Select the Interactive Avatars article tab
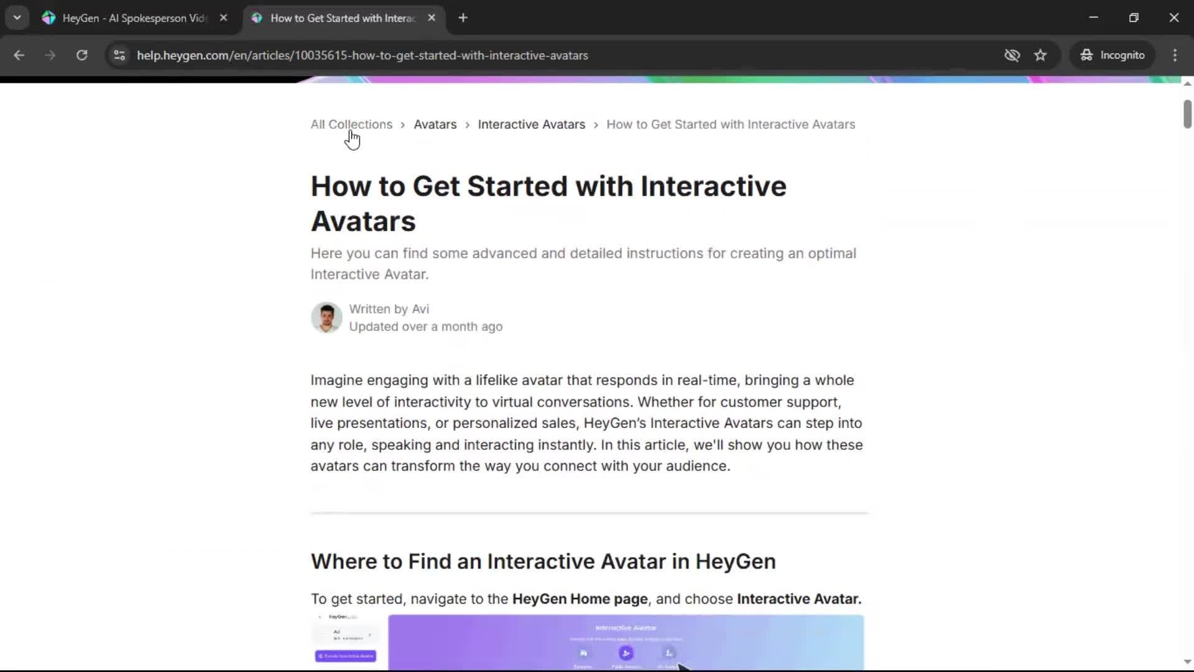 coord(342,18)
